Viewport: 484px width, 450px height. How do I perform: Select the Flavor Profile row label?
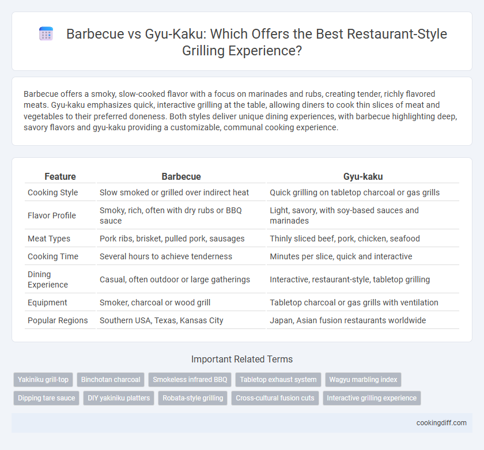click(x=51, y=215)
